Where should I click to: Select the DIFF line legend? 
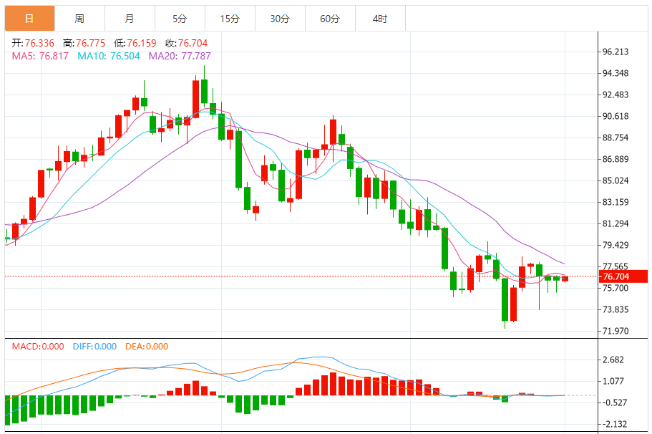click(x=94, y=347)
